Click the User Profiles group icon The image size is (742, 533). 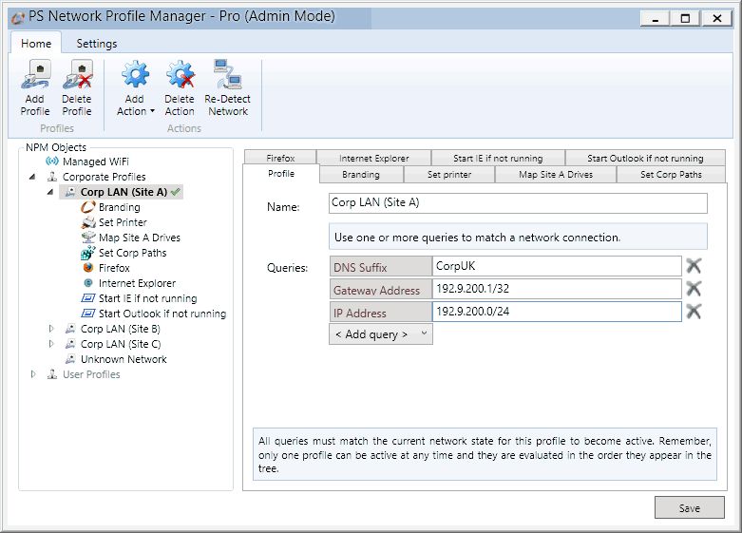click(x=52, y=374)
